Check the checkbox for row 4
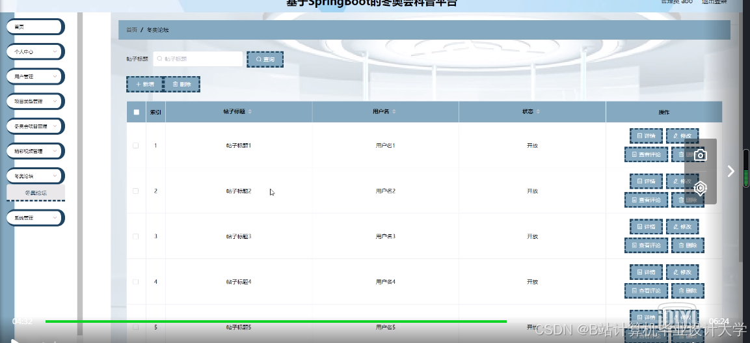The width and height of the screenshot is (750, 343). [136, 282]
